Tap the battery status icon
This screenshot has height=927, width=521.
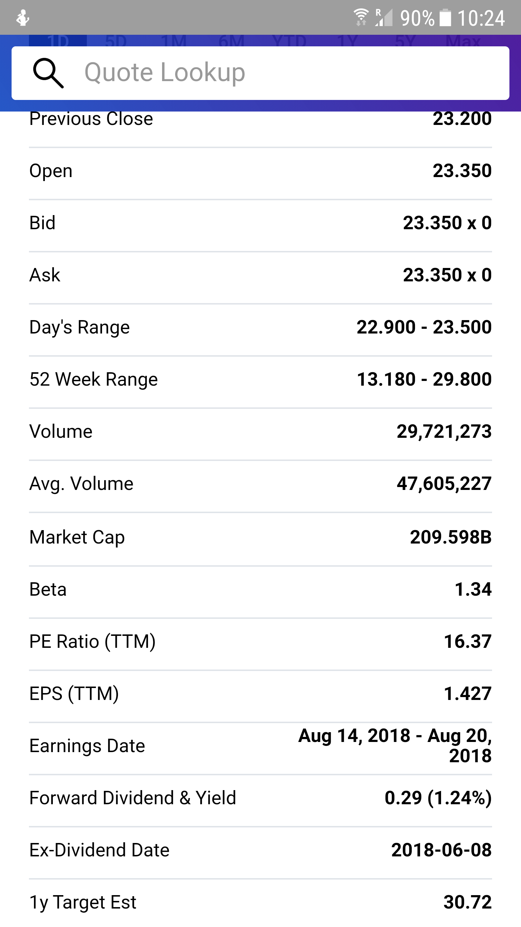[x=445, y=18]
